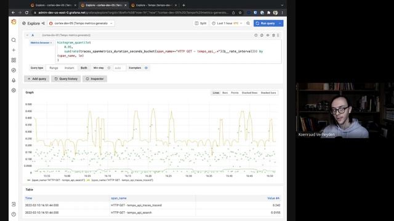Go back with the browser back arrow
The image size is (394, 221).
click(13, 12)
